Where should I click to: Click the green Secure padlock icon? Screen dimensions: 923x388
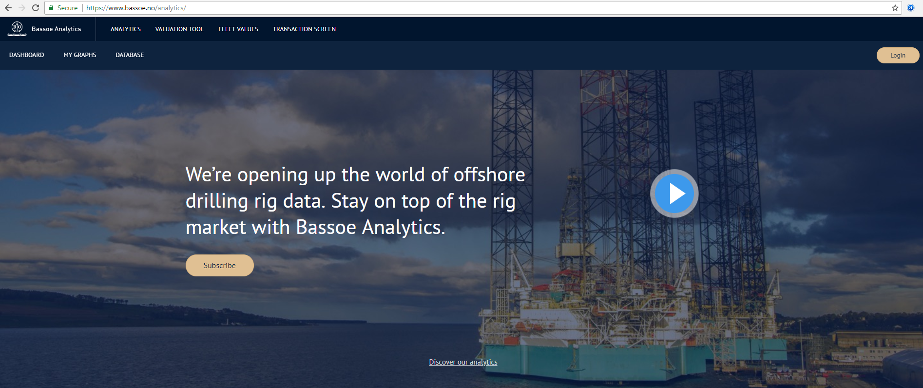(x=51, y=8)
